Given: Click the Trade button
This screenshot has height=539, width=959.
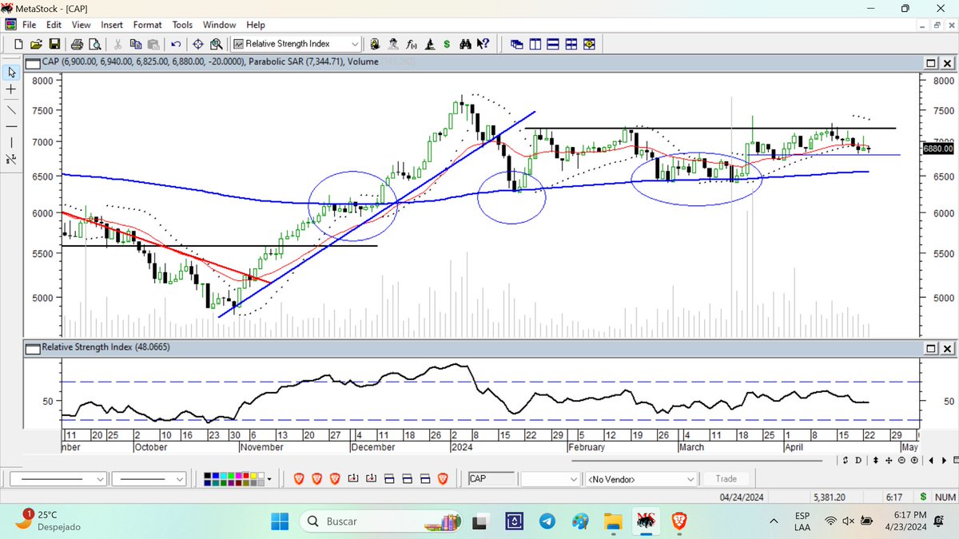Looking at the screenshot, I should 726,478.
